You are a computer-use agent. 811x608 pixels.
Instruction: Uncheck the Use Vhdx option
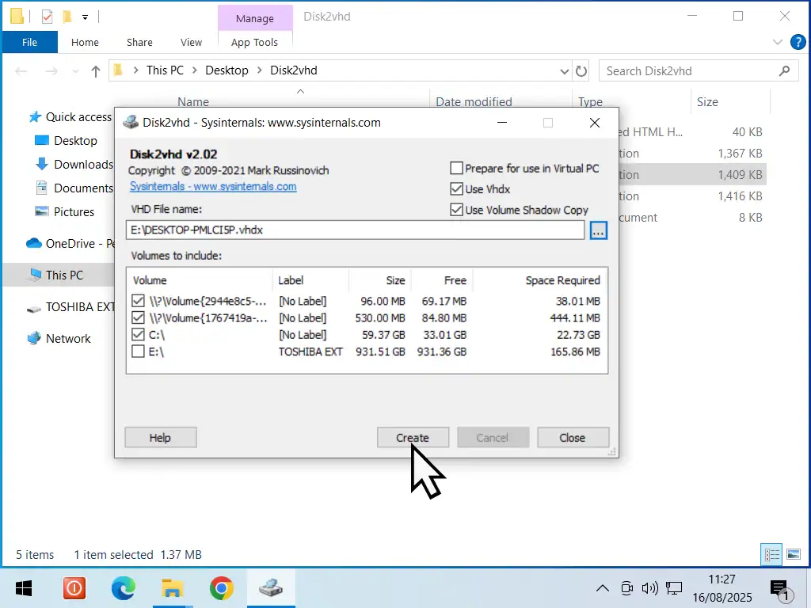pos(456,189)
